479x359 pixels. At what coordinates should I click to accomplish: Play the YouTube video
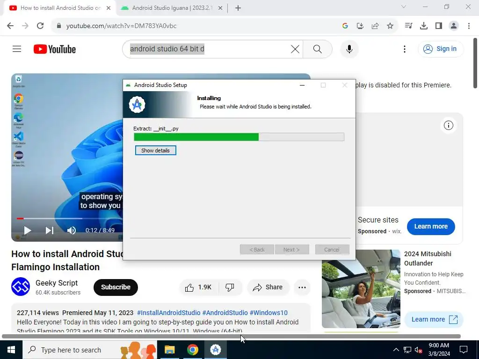[28, 230]
